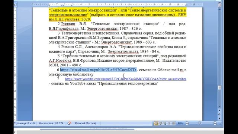Open Select Browse Object circle button
The width and height of the screenshot is (238, 134).
[x=219, y=114]
